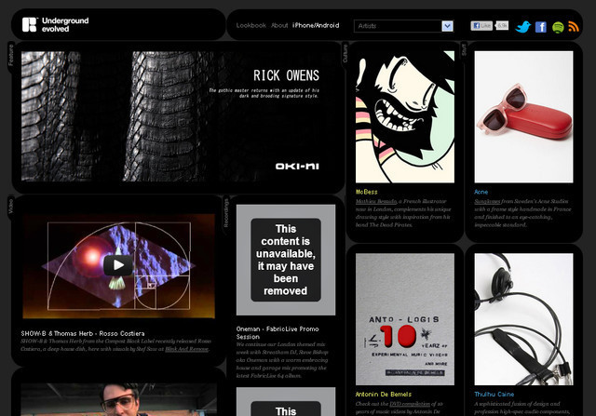
Task: Open the Feature side tab
Action: coord(11,55)
